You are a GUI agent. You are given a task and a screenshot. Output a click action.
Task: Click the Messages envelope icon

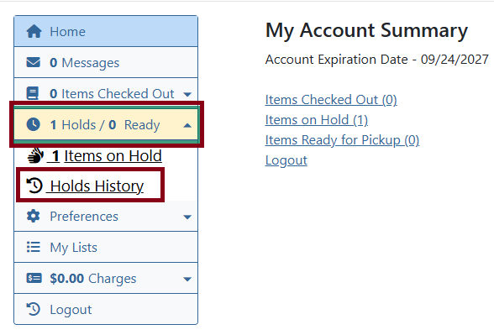33,62
